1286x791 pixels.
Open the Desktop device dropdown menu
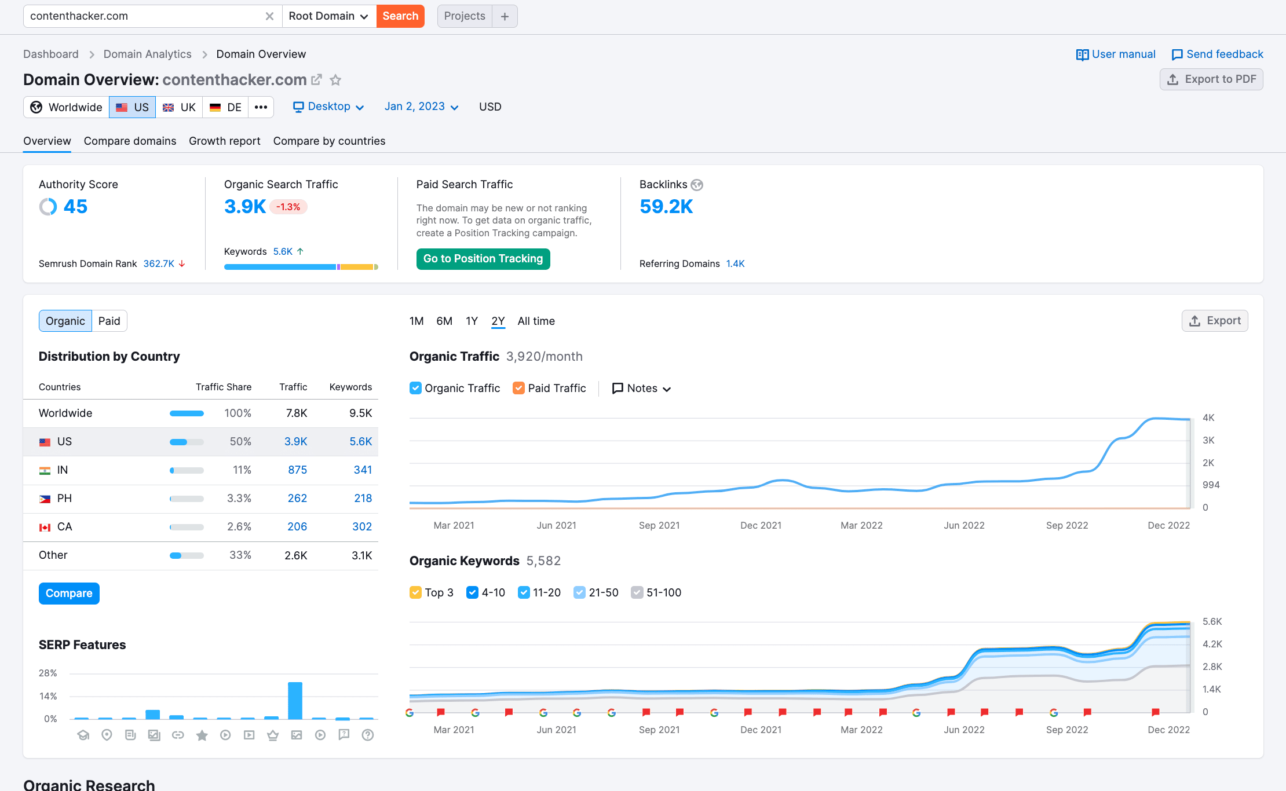(328, 107)
